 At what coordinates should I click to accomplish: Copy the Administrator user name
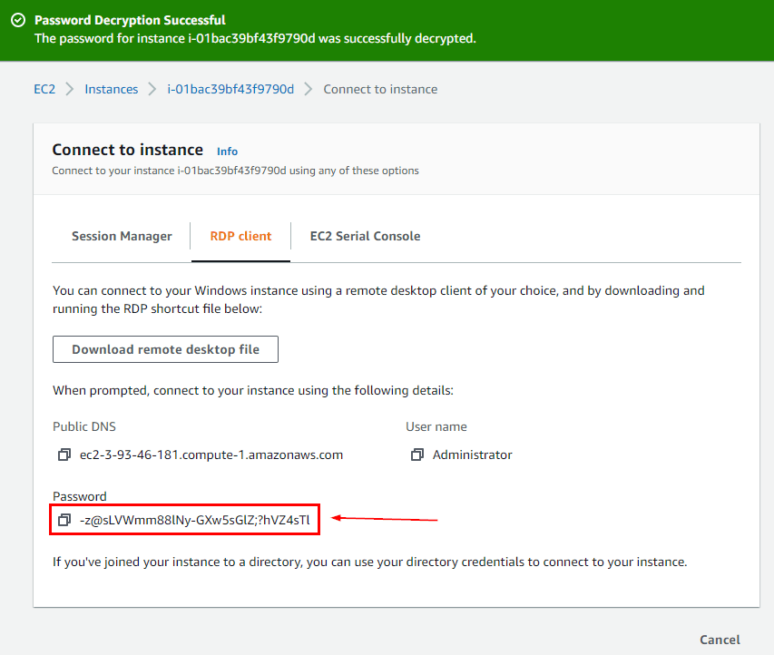tap(416, 455)
